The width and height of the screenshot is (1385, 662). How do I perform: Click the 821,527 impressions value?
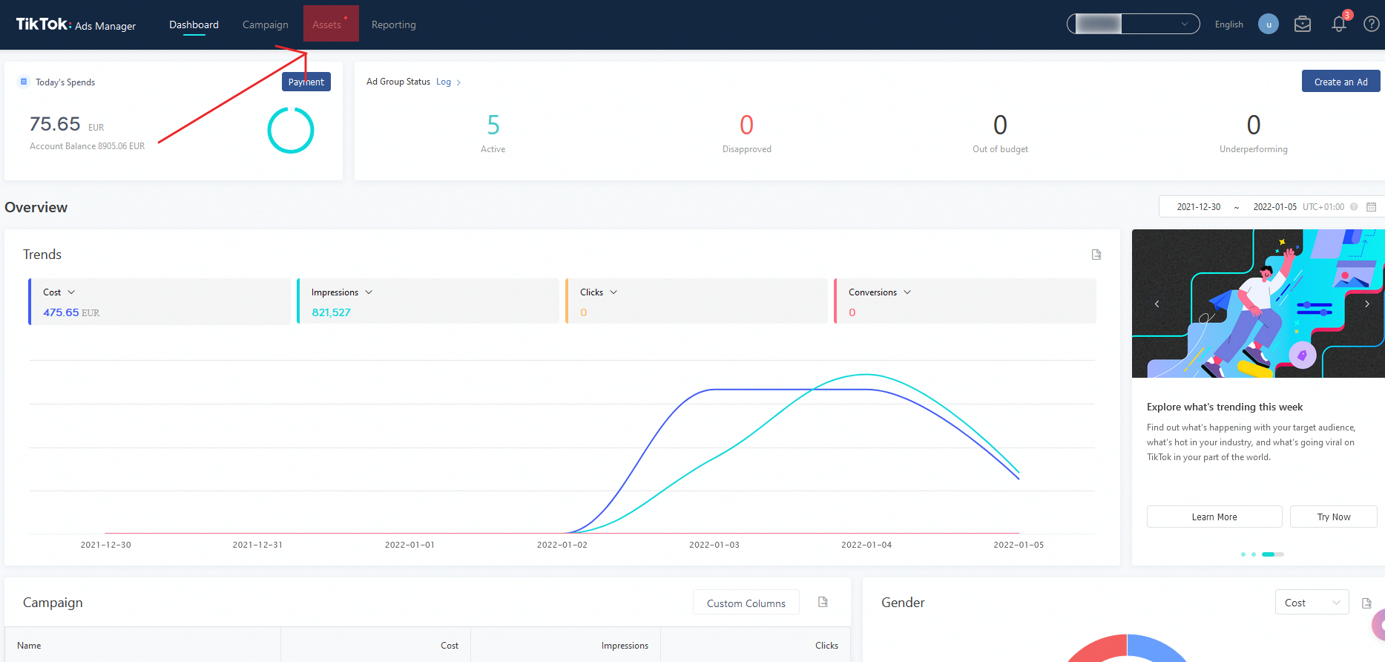tap(332, 312)
